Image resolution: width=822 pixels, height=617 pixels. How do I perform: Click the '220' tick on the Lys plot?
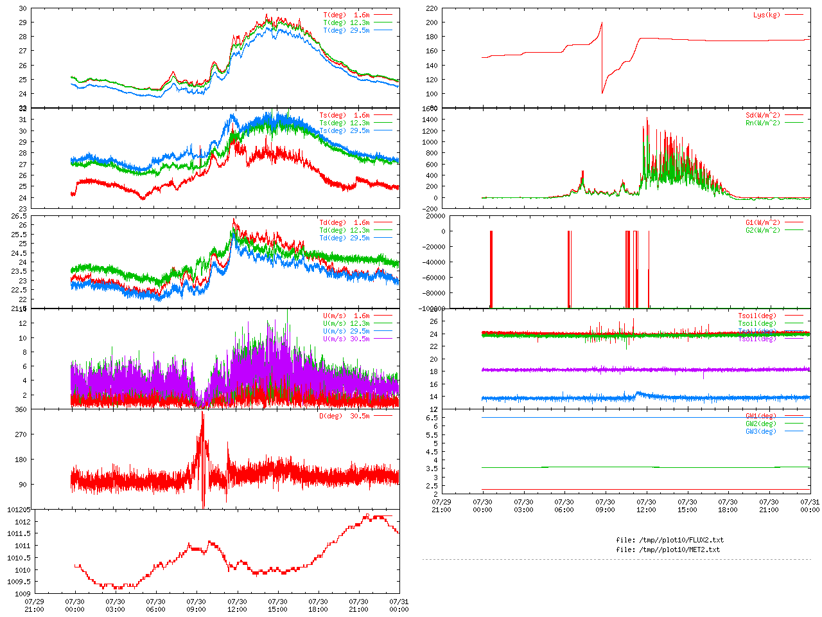point(432,9)
